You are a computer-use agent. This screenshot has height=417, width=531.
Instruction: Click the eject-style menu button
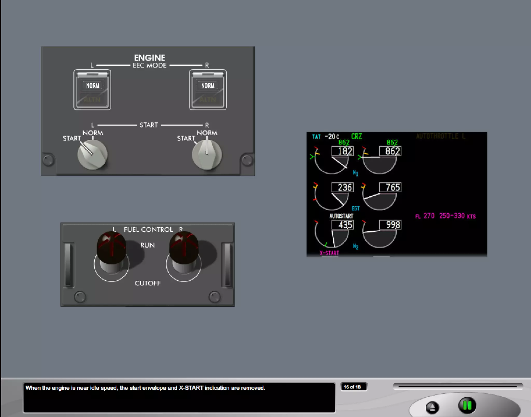(x=432, y=407)
